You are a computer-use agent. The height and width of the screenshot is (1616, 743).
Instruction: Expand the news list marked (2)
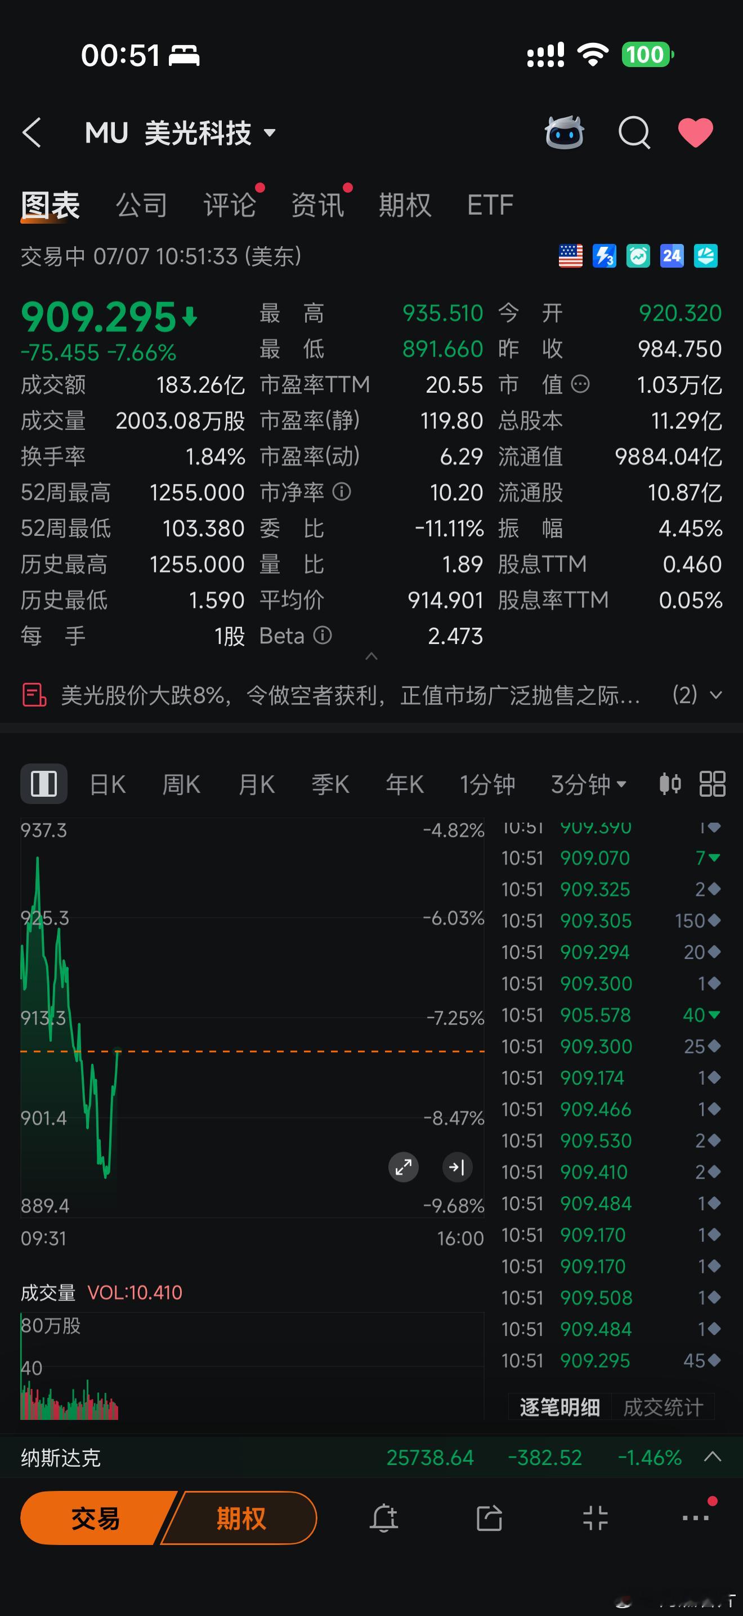click(x=697, y=695)
